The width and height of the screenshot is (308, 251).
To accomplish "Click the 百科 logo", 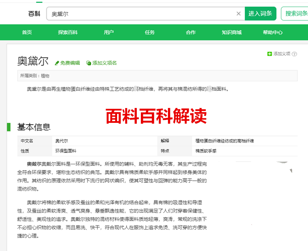I will [34, 14].
